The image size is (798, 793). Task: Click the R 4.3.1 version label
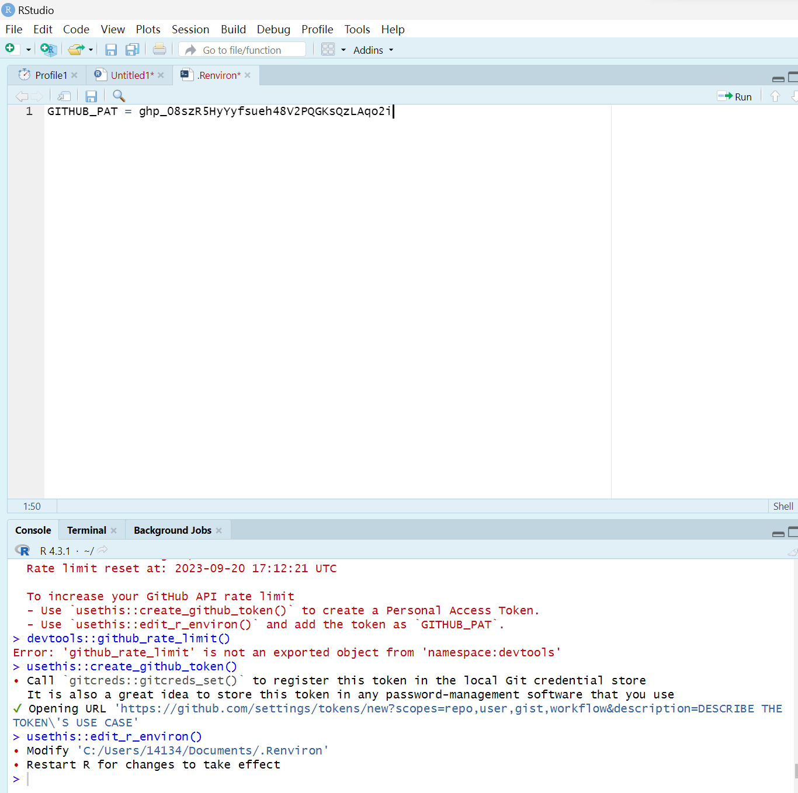pyautogui.click(x=55, y=551)
